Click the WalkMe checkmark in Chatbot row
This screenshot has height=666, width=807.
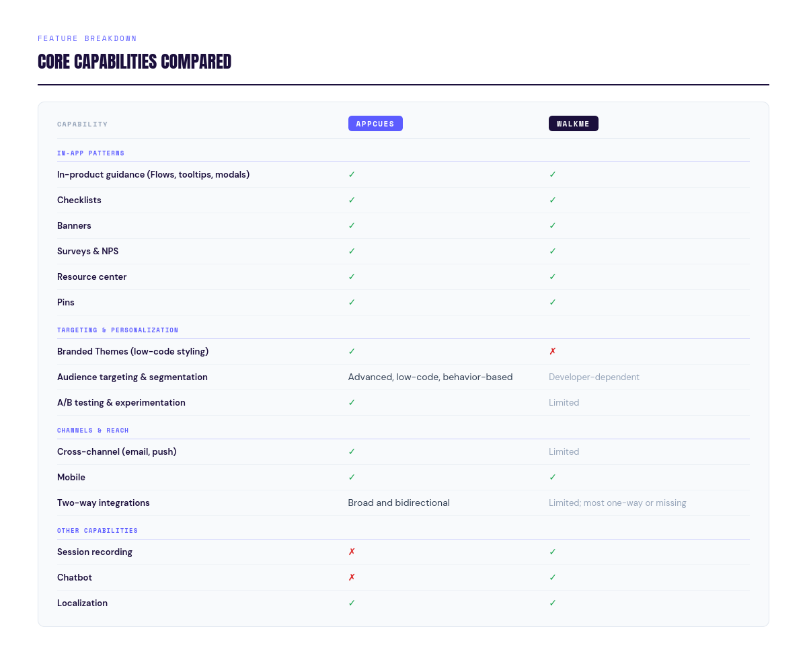[x=553, y=578]
